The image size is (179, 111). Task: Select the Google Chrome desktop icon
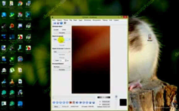tap(20, 3)
